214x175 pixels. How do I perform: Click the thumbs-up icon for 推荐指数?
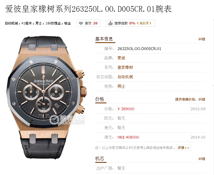tap(110, 23)
